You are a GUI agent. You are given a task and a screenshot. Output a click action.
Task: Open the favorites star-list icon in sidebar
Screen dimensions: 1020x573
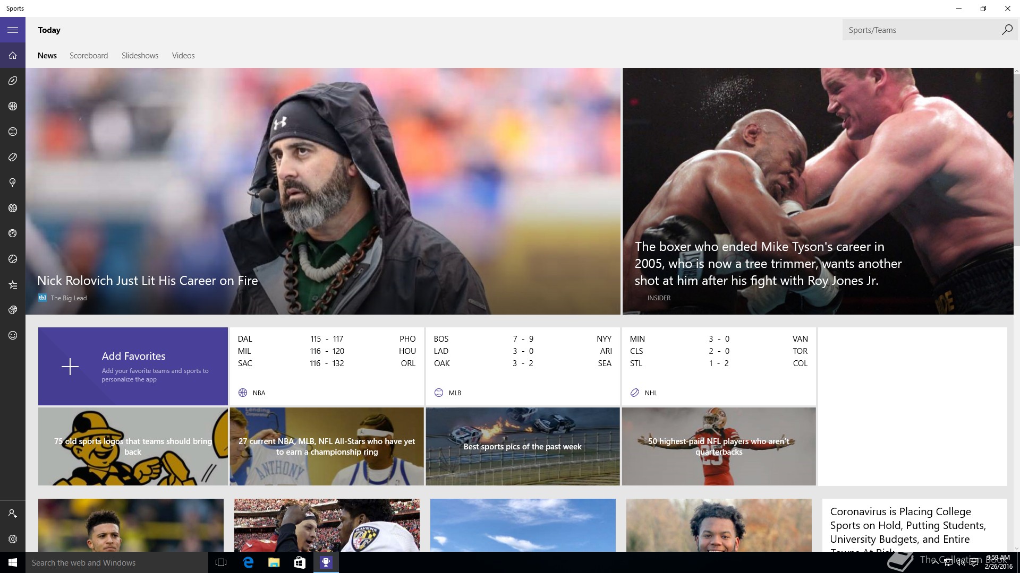point(13,285)
